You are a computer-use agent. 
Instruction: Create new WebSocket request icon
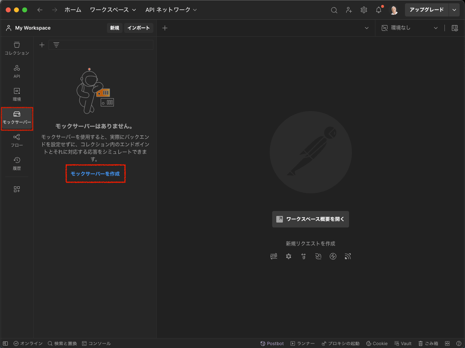318,256
